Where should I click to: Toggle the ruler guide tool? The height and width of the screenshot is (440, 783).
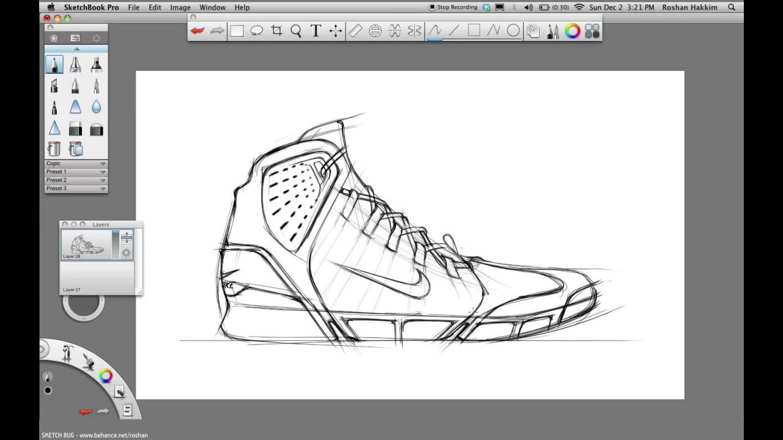point(355,30)
